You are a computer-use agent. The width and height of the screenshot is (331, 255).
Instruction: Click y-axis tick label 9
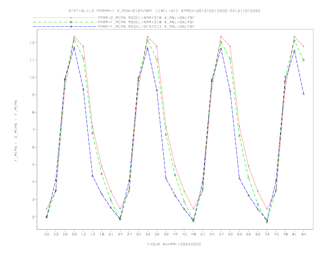click(x=33, y=95)
